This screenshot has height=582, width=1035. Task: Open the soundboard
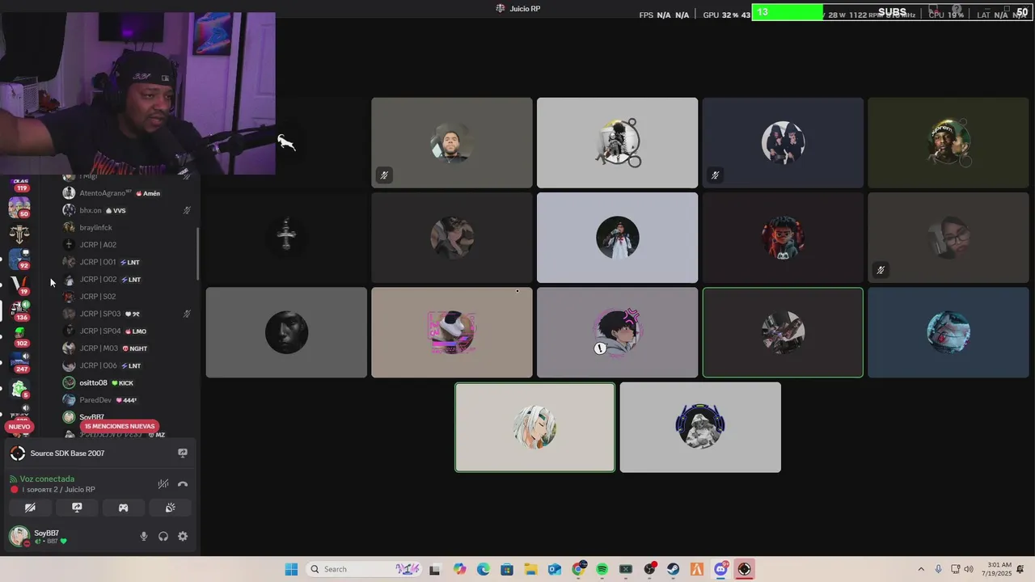coord(171,508)
